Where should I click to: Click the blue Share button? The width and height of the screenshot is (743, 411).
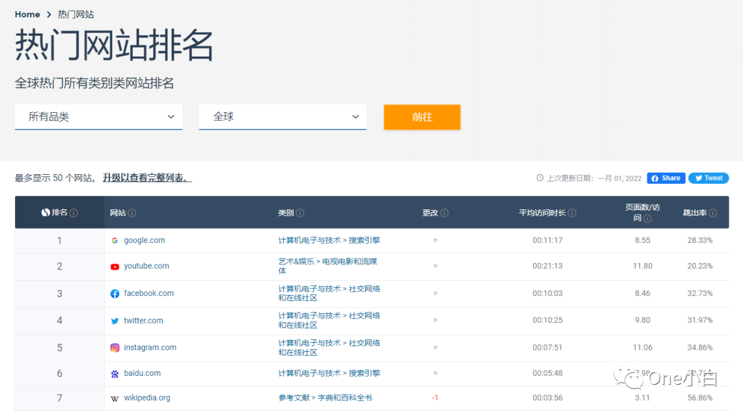pos(665,178)
